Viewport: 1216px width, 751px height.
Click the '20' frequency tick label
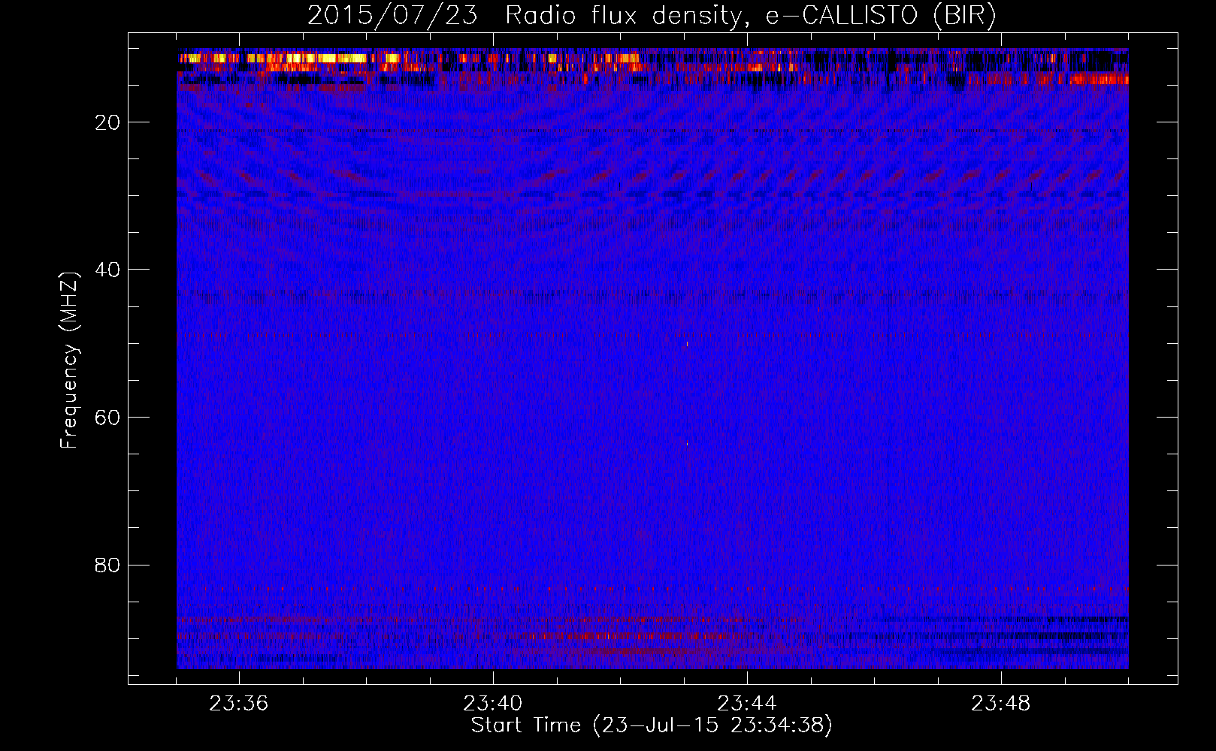pos(108,122)
